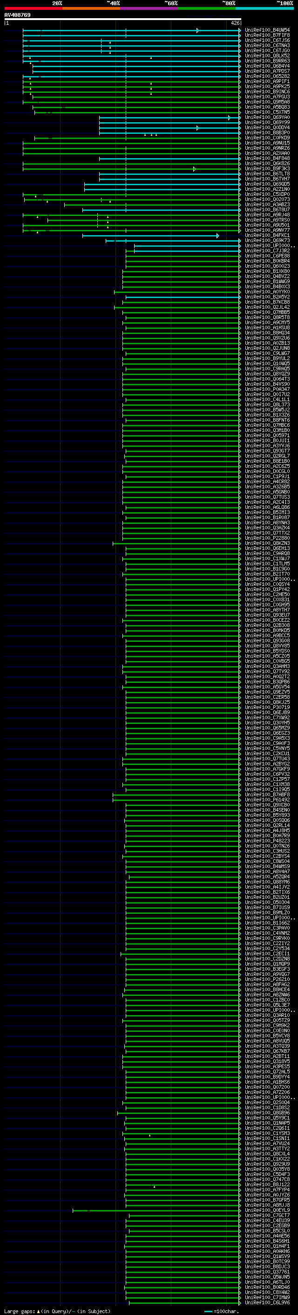Select label UniRef100_C4L1L1
The image size is (298, 1315).
[267, 399]
